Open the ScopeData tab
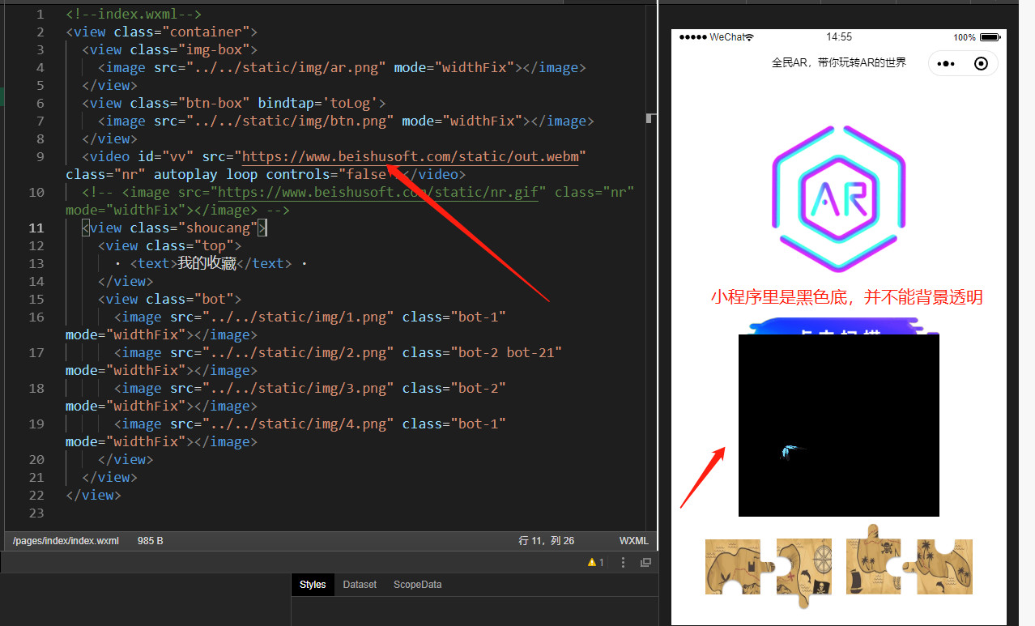This screenshot has height=626, width=1035. pos(417,585)
